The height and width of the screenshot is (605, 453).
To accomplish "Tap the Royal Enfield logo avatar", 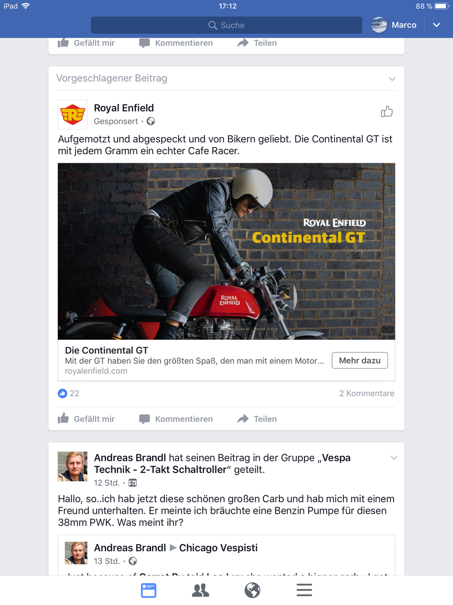I will 72,114.
